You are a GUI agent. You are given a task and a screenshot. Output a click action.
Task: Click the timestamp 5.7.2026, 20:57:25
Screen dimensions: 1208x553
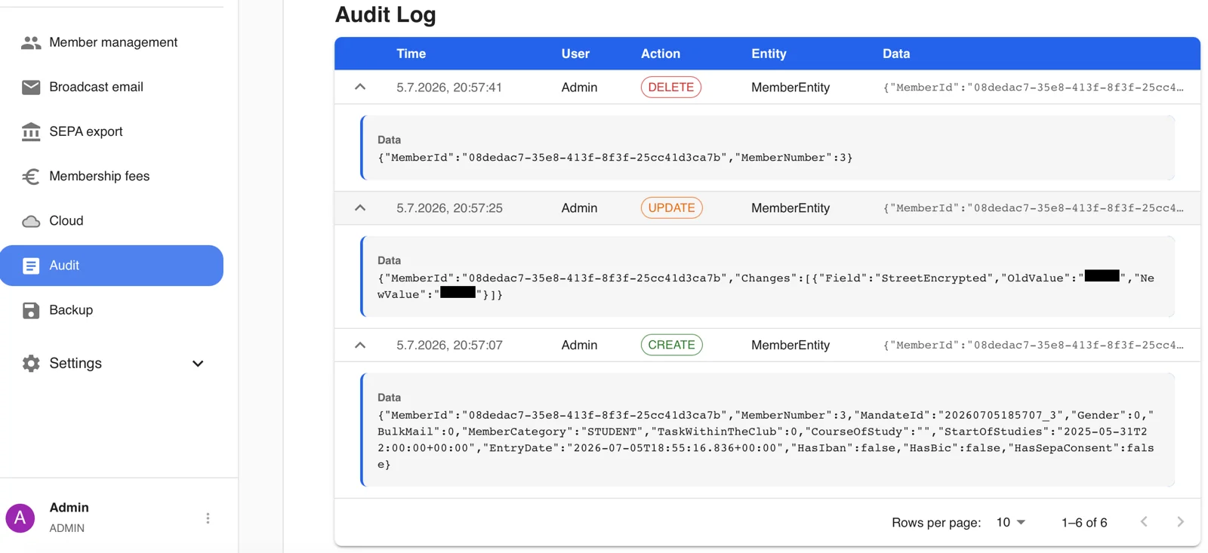pyautogui.click(x=449, y=208)
